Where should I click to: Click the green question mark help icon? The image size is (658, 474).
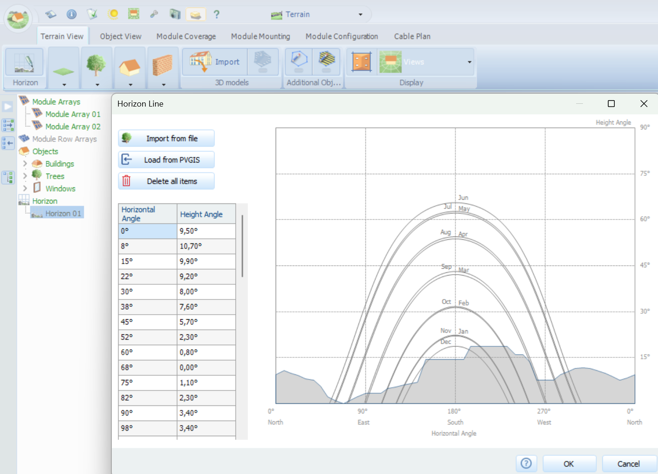(216, 14)
